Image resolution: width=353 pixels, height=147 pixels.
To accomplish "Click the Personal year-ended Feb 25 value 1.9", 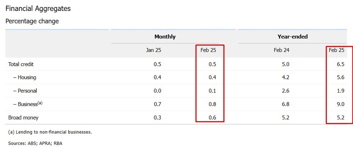I will [340, 91].
